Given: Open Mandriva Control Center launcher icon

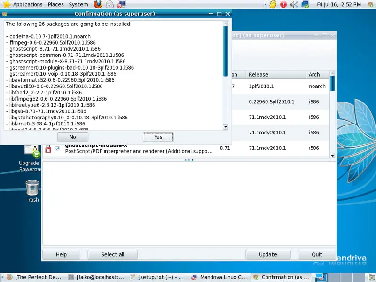Looking at the screenshot, I should click(x=122, y=4).
